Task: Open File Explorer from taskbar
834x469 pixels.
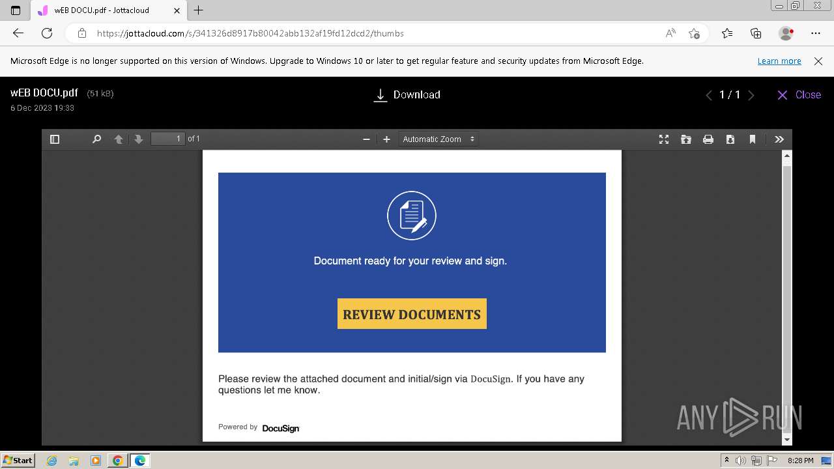Action: click(x=74, y=461)
